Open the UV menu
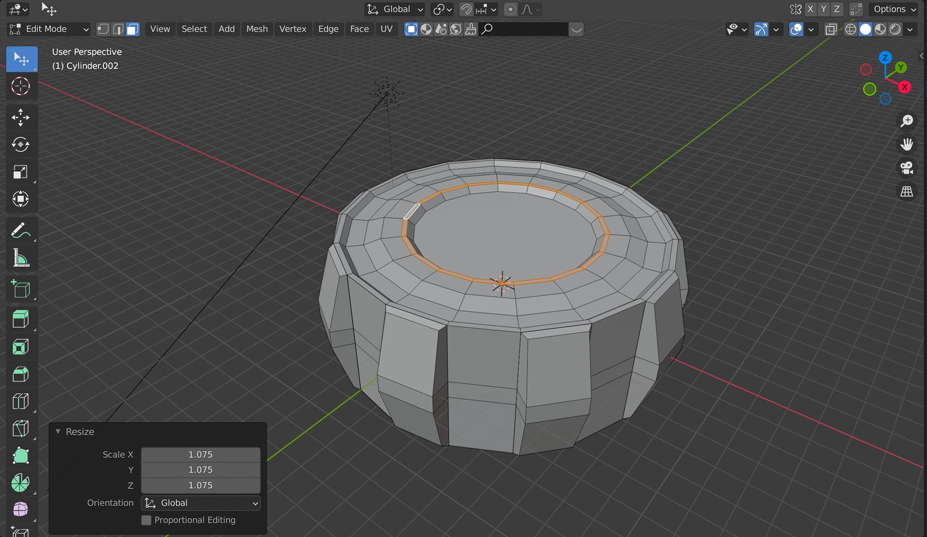 (386, 29)
